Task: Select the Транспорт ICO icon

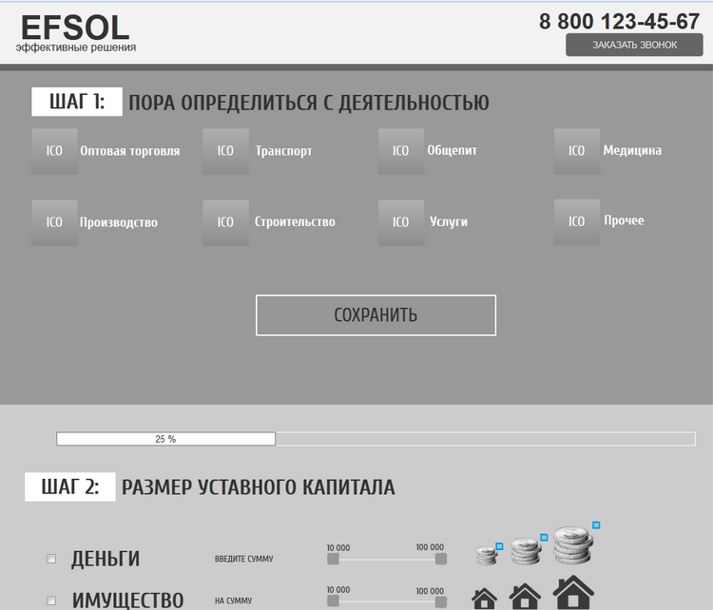Action: 226,151
